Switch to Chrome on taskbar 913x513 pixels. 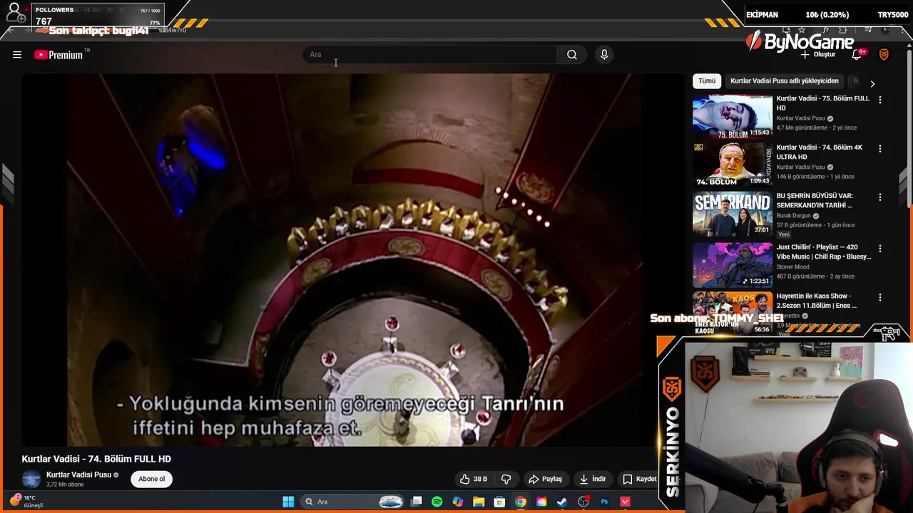tap(521, 502)
